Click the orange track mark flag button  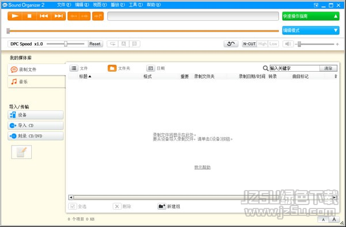click(x=98, y=16)
